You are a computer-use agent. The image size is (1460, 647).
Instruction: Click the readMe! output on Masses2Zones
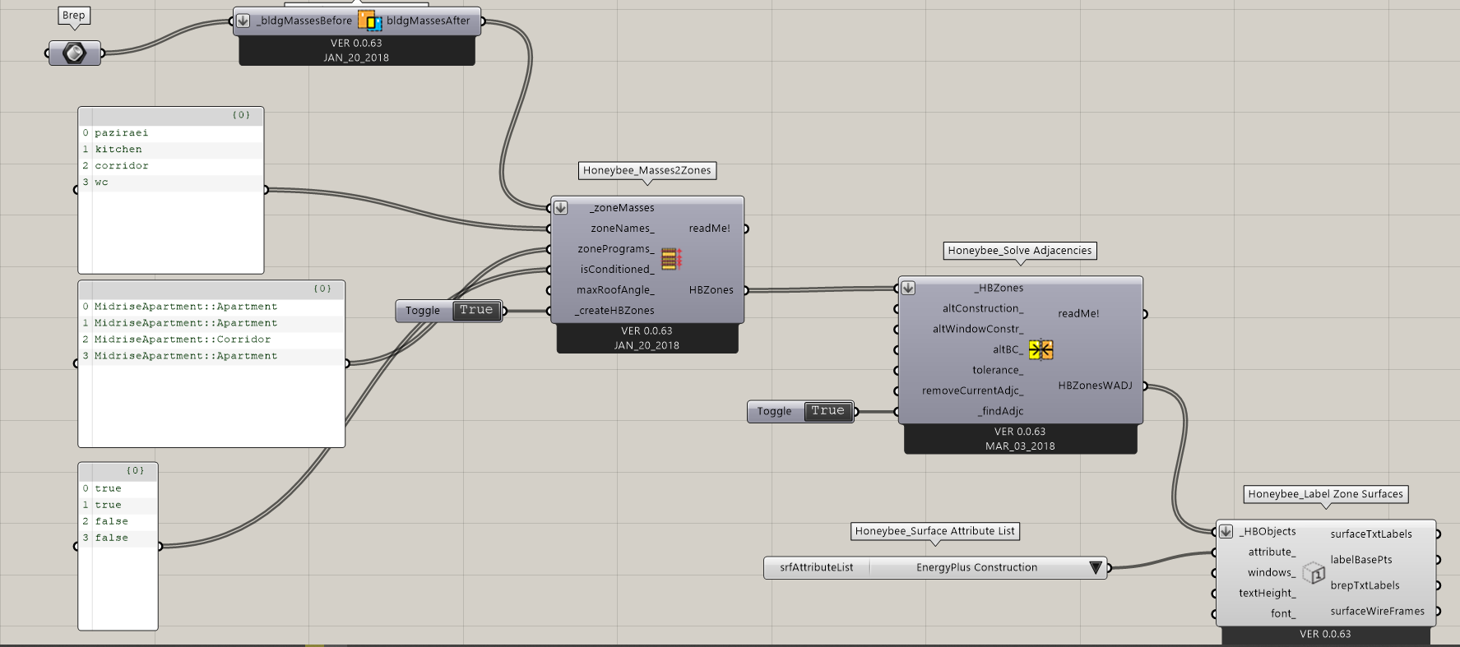click(x=709, y=229)
